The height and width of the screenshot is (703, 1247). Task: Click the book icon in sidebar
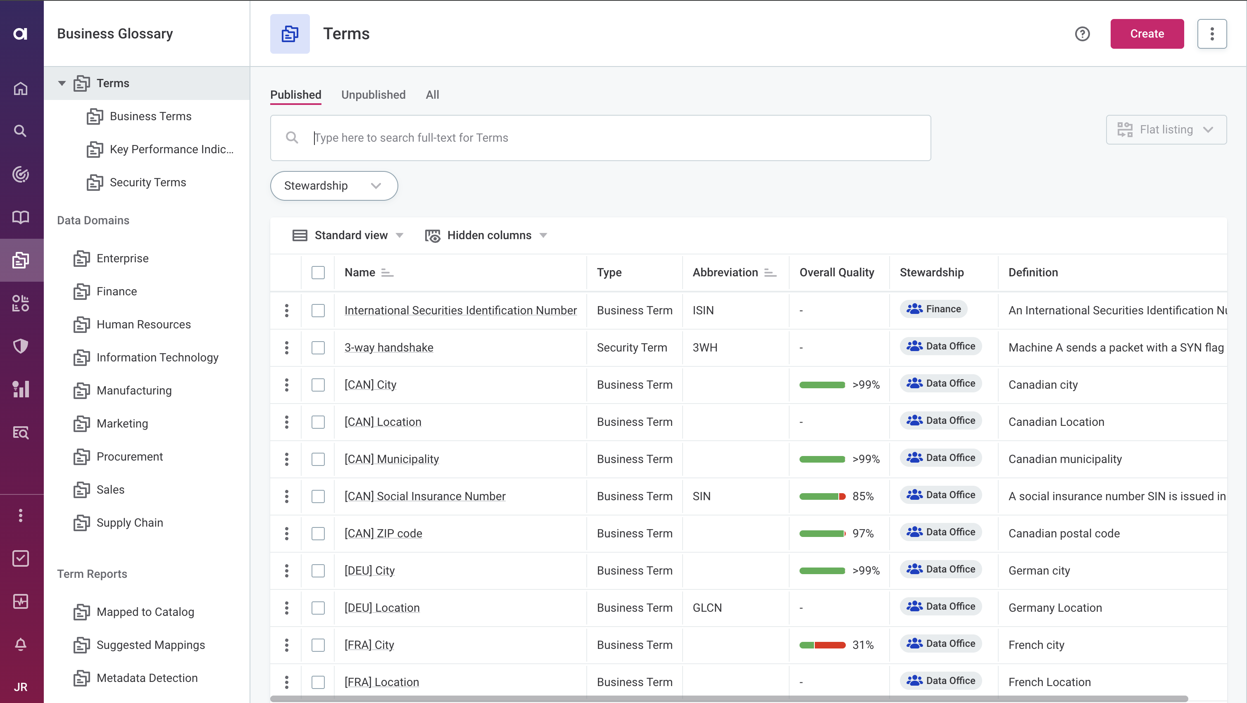(x=20, y=217)
